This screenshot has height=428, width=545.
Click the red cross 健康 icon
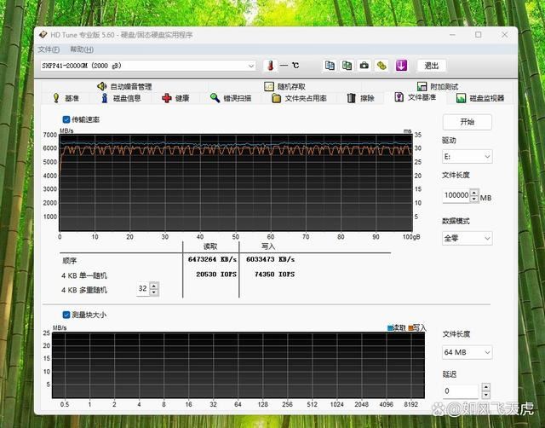pos(167,98)
